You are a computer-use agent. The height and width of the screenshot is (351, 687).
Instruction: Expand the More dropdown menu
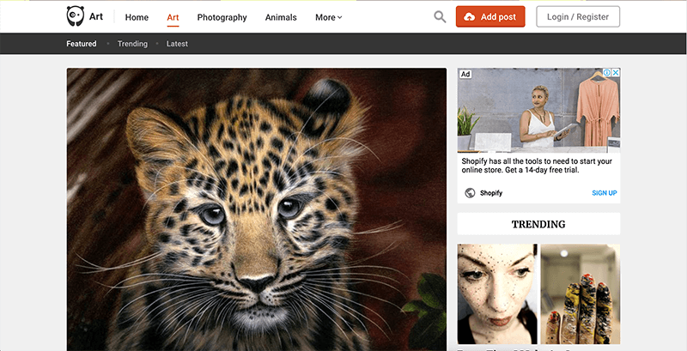tap(328, 17)
